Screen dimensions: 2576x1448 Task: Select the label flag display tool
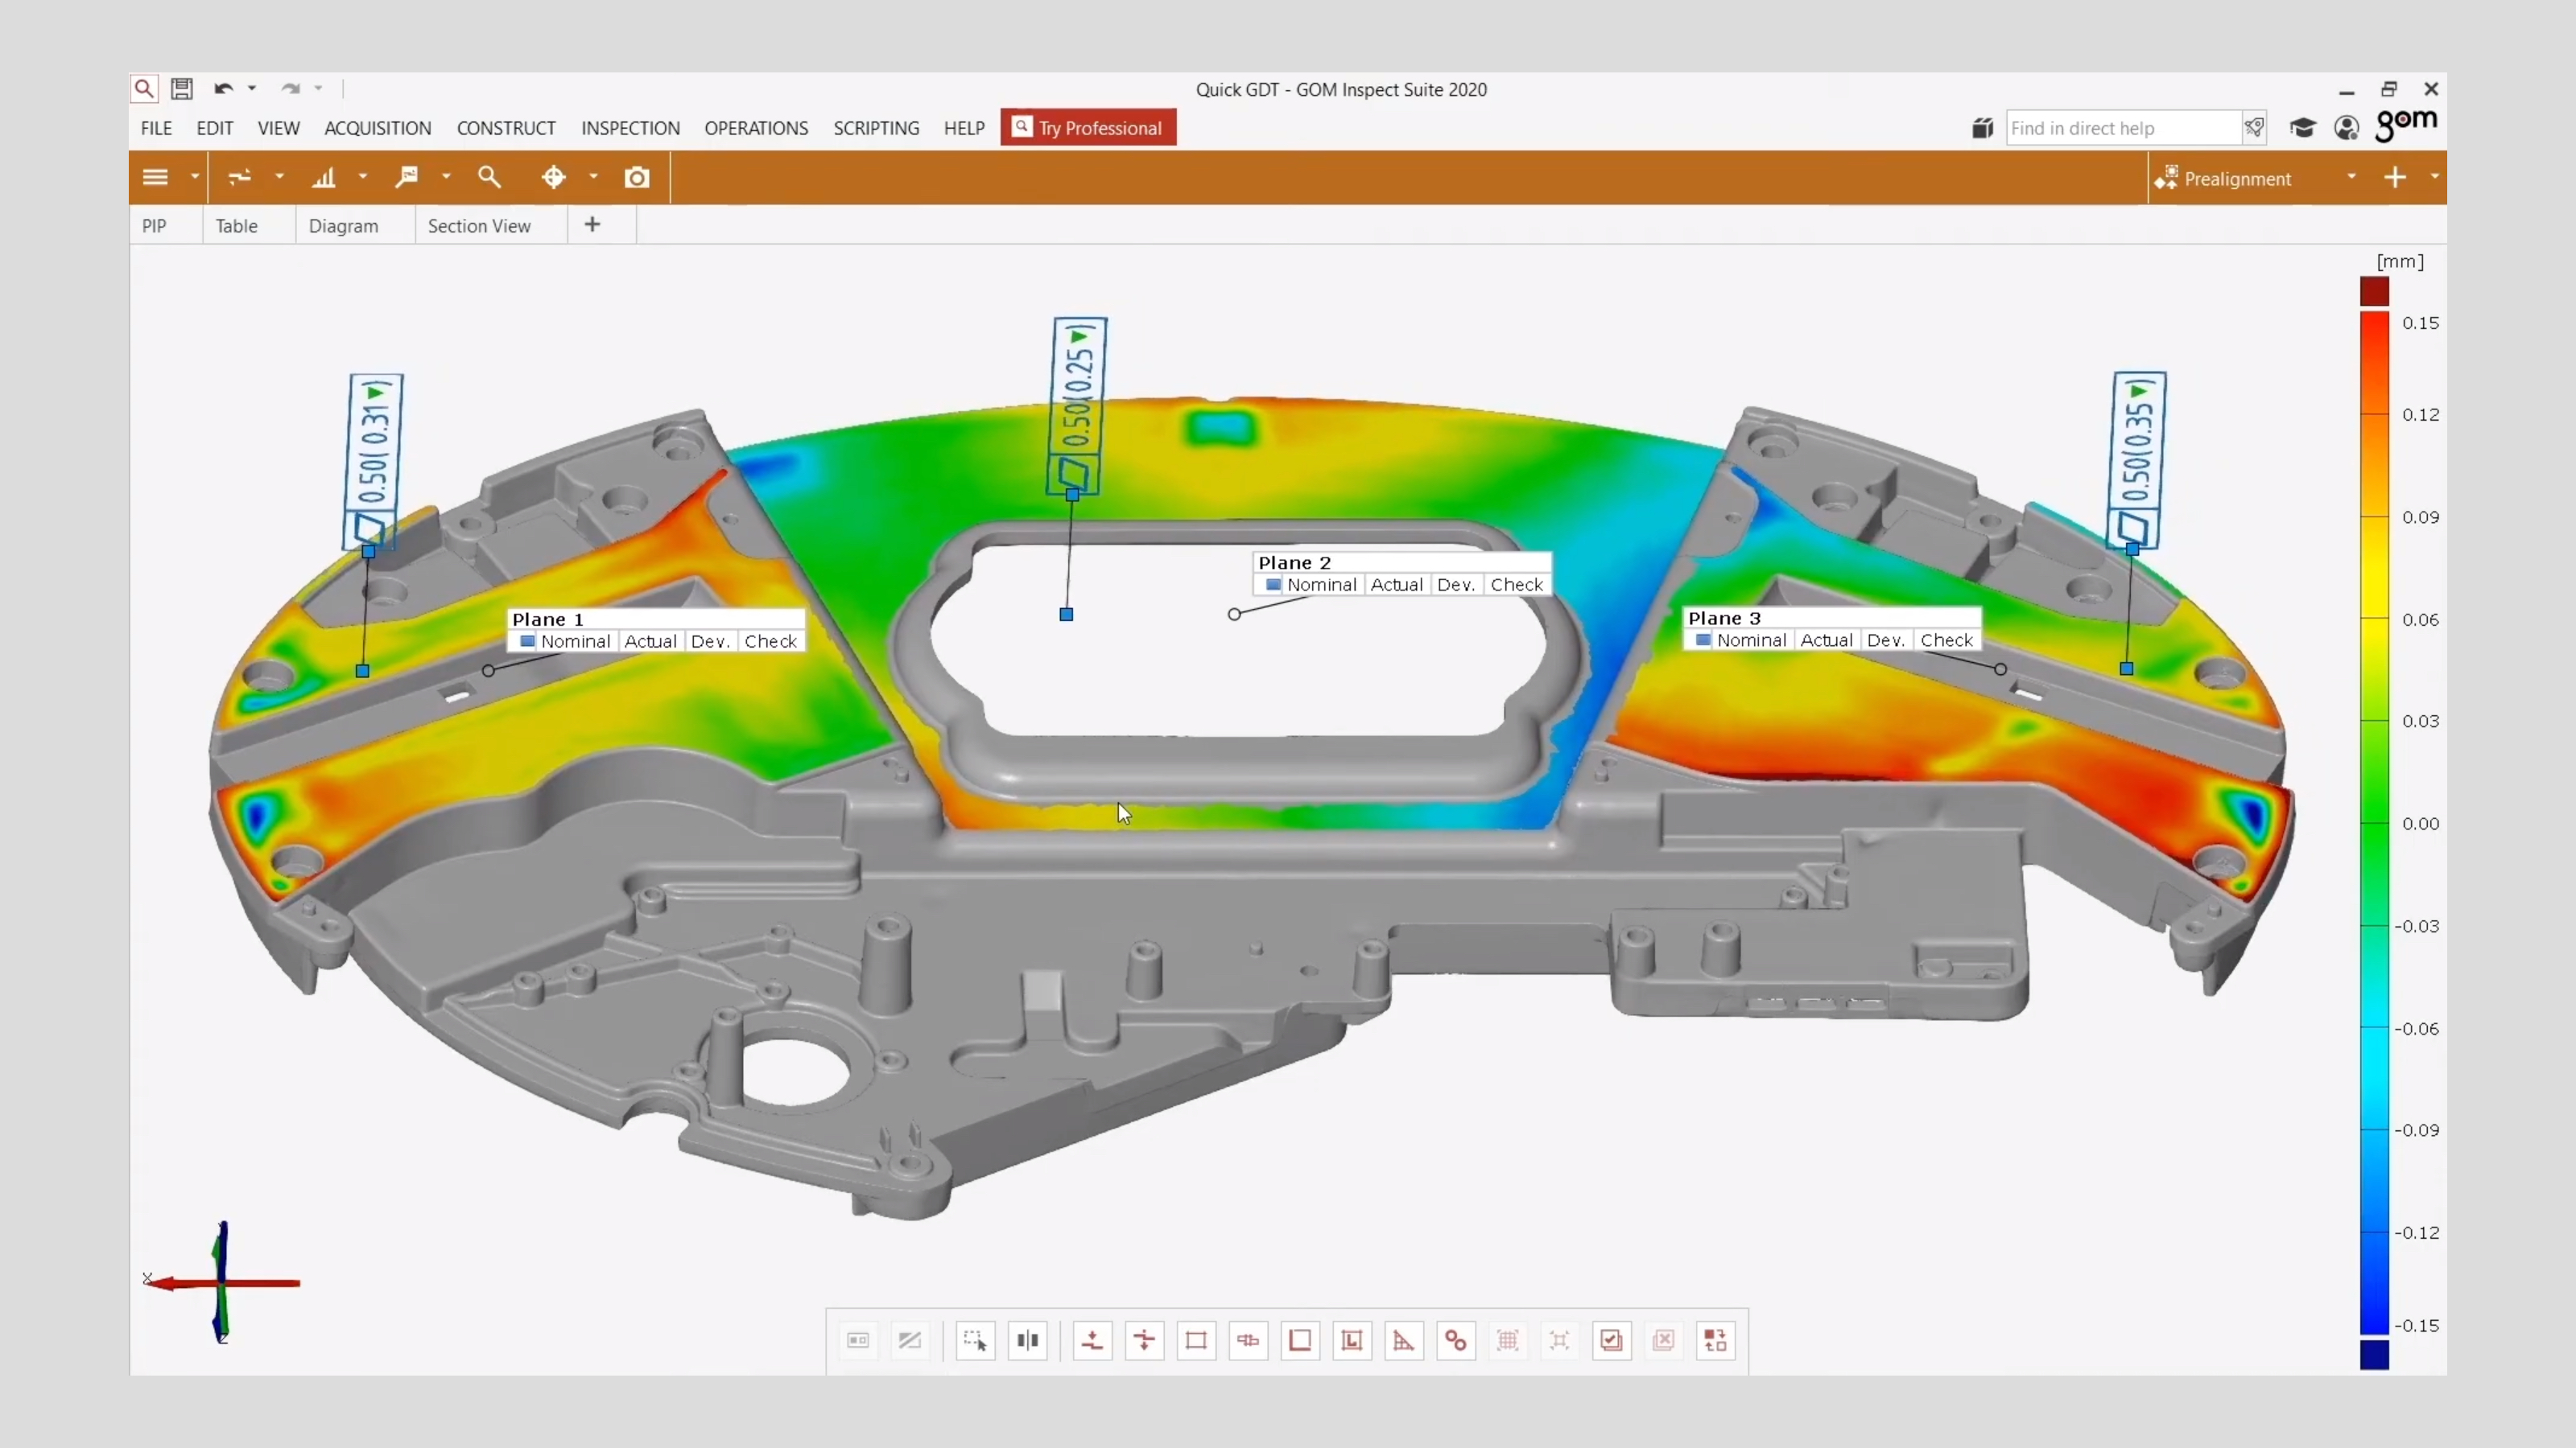click(408, 177)
